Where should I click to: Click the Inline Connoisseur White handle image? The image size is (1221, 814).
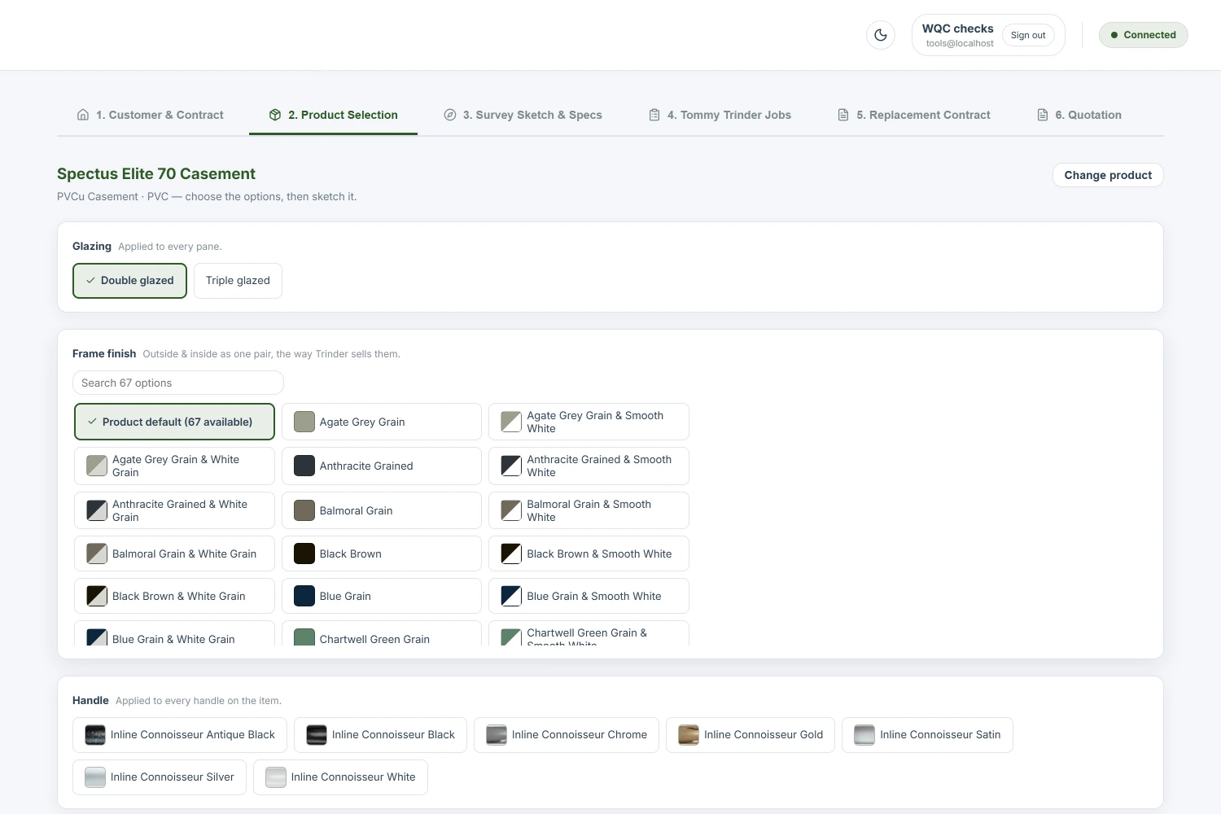[x=276, y=777]
